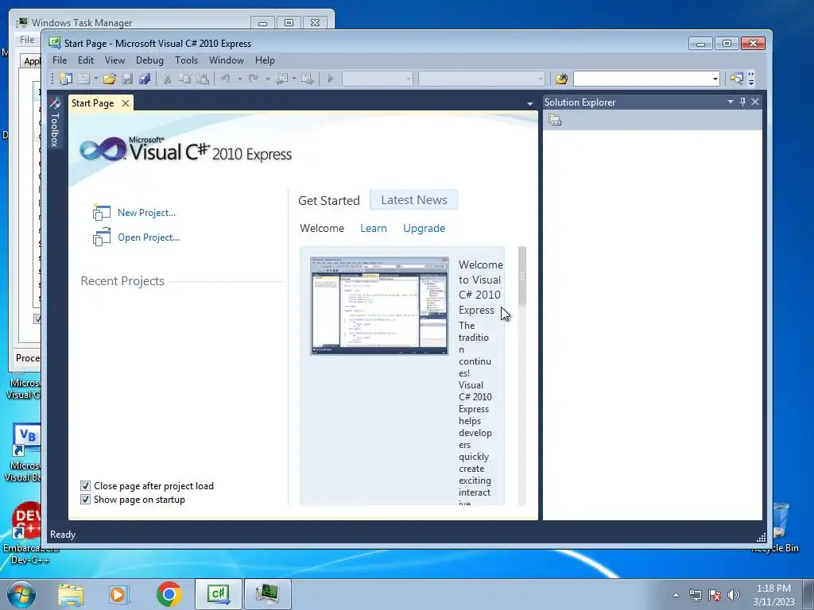Switch to the Get Started tab
Viewport: 814px width, 610px height.
(x=328, y=201)
